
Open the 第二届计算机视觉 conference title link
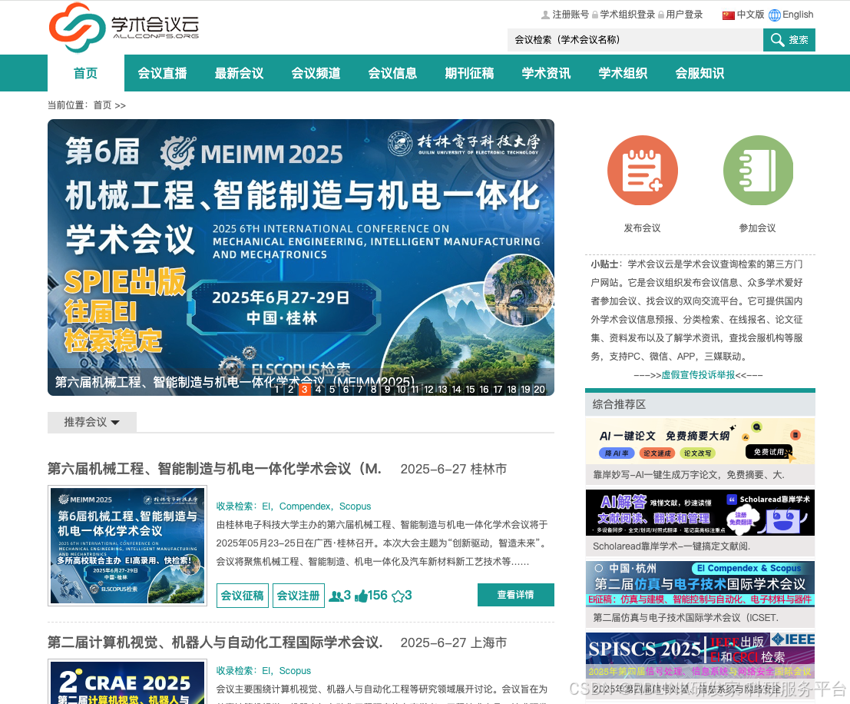215,643
